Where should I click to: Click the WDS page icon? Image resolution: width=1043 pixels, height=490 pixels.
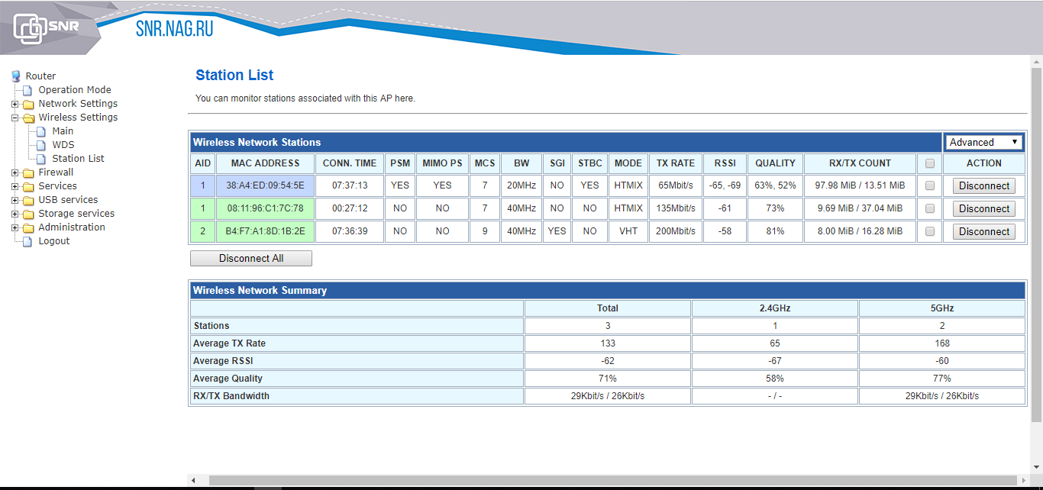click(41, 145)
